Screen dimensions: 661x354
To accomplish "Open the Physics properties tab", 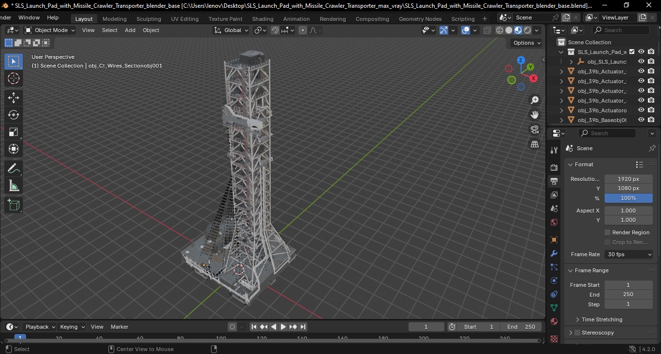I will click(554, 281).
